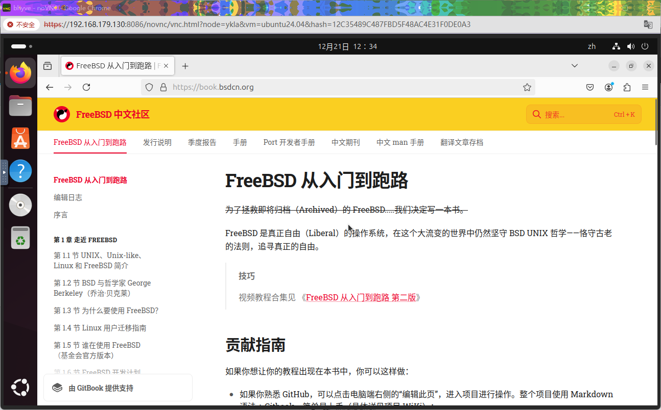Open the 季度报告 nav tab
The height and width of the screenshot is (410, 661).
tap(202, 142)
